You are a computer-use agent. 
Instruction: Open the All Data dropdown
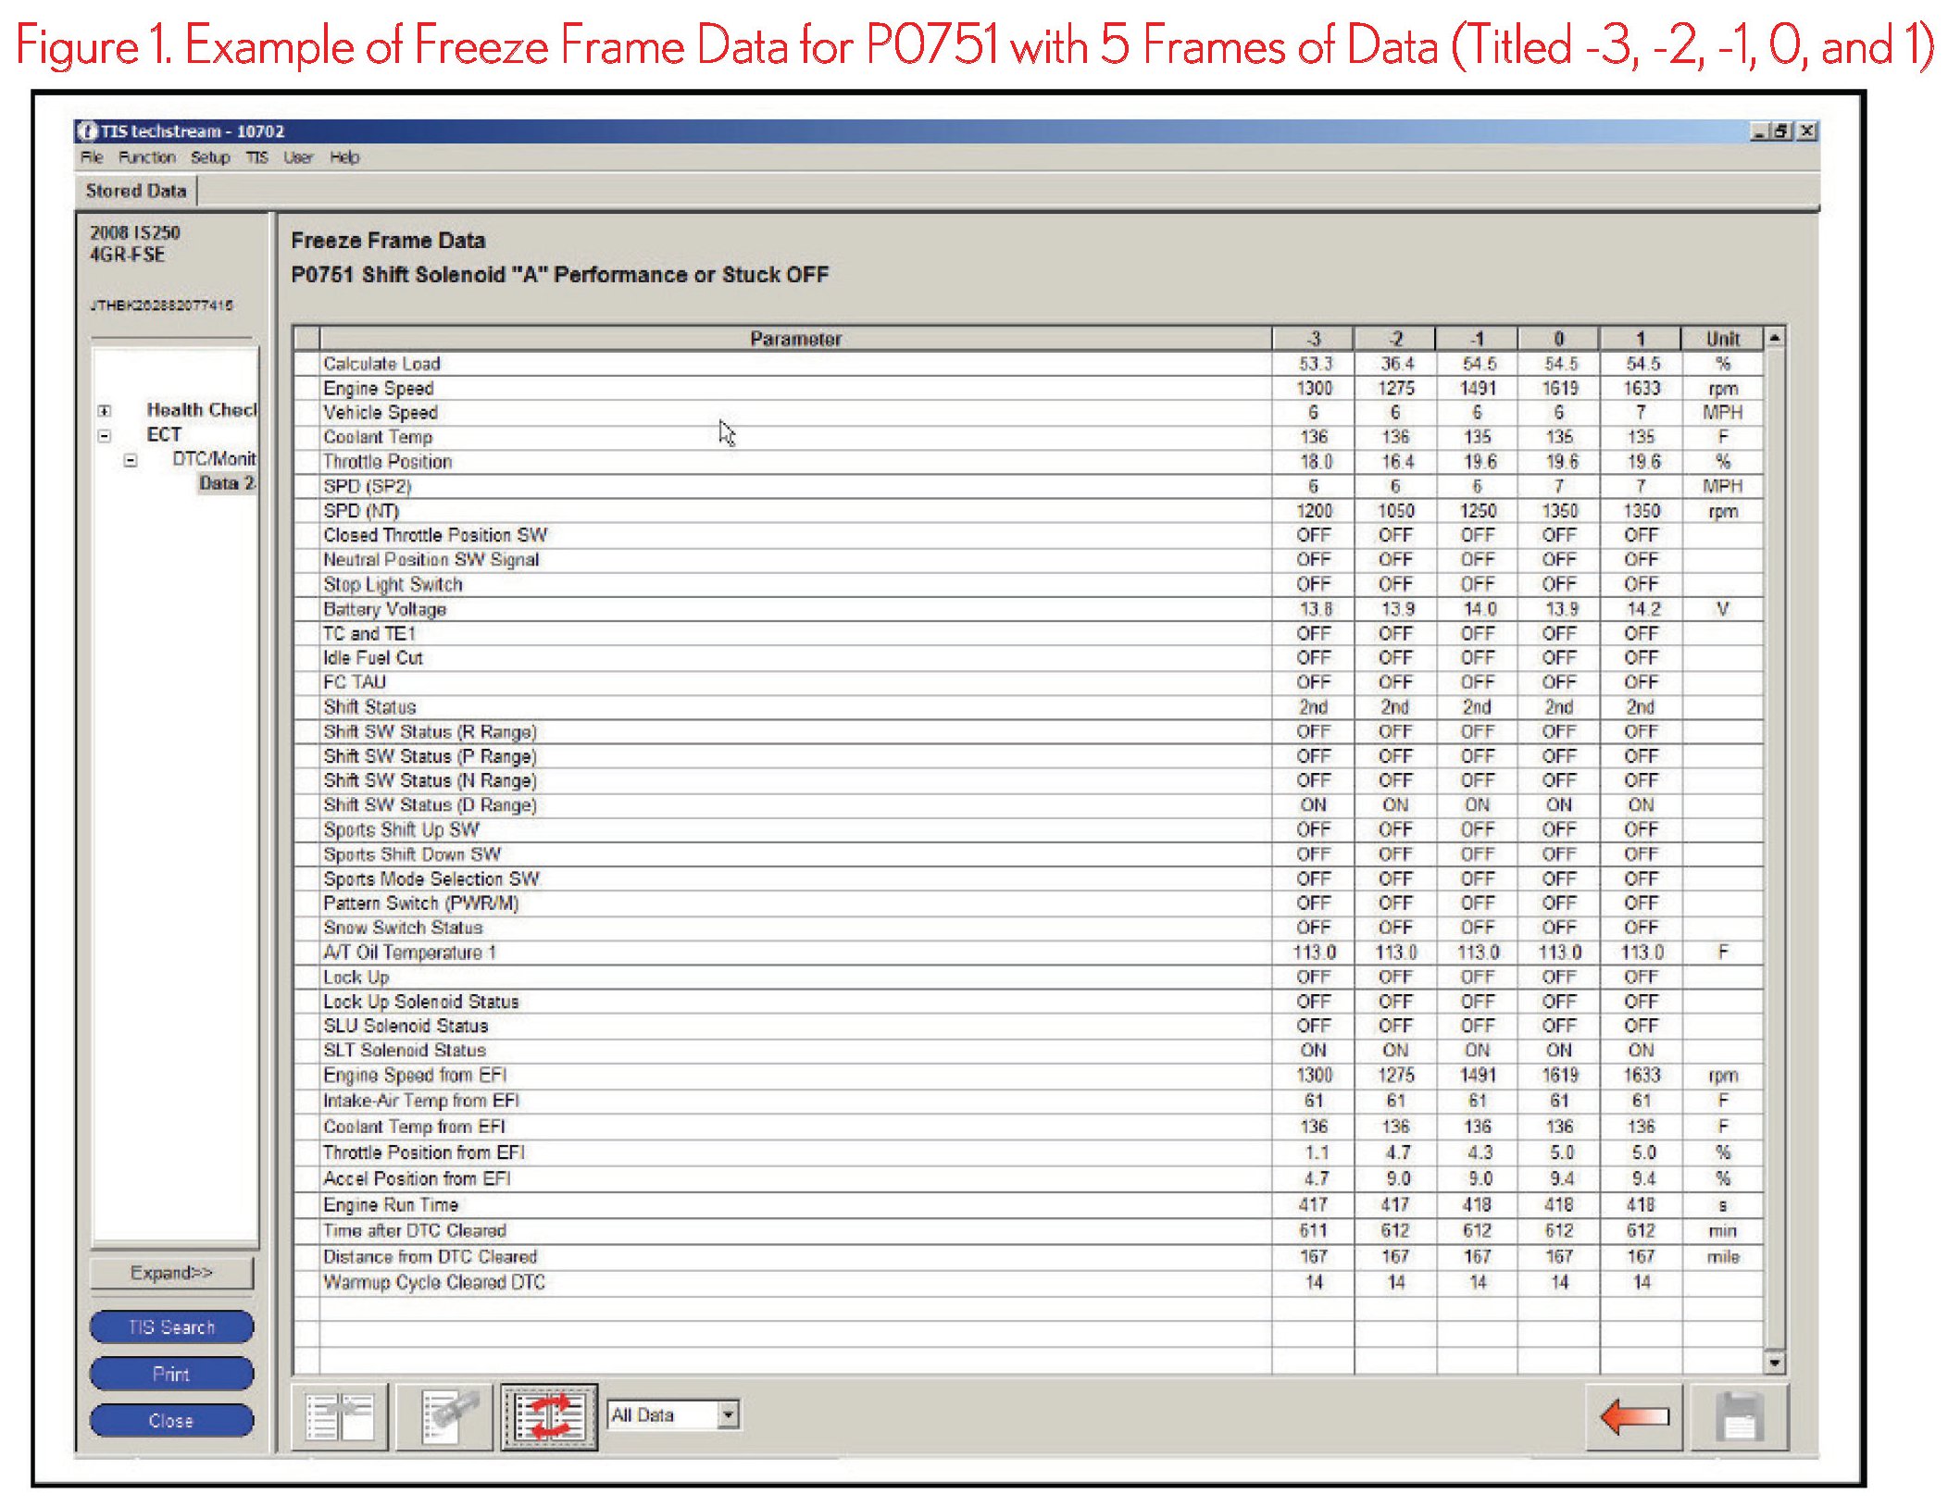729,1414
